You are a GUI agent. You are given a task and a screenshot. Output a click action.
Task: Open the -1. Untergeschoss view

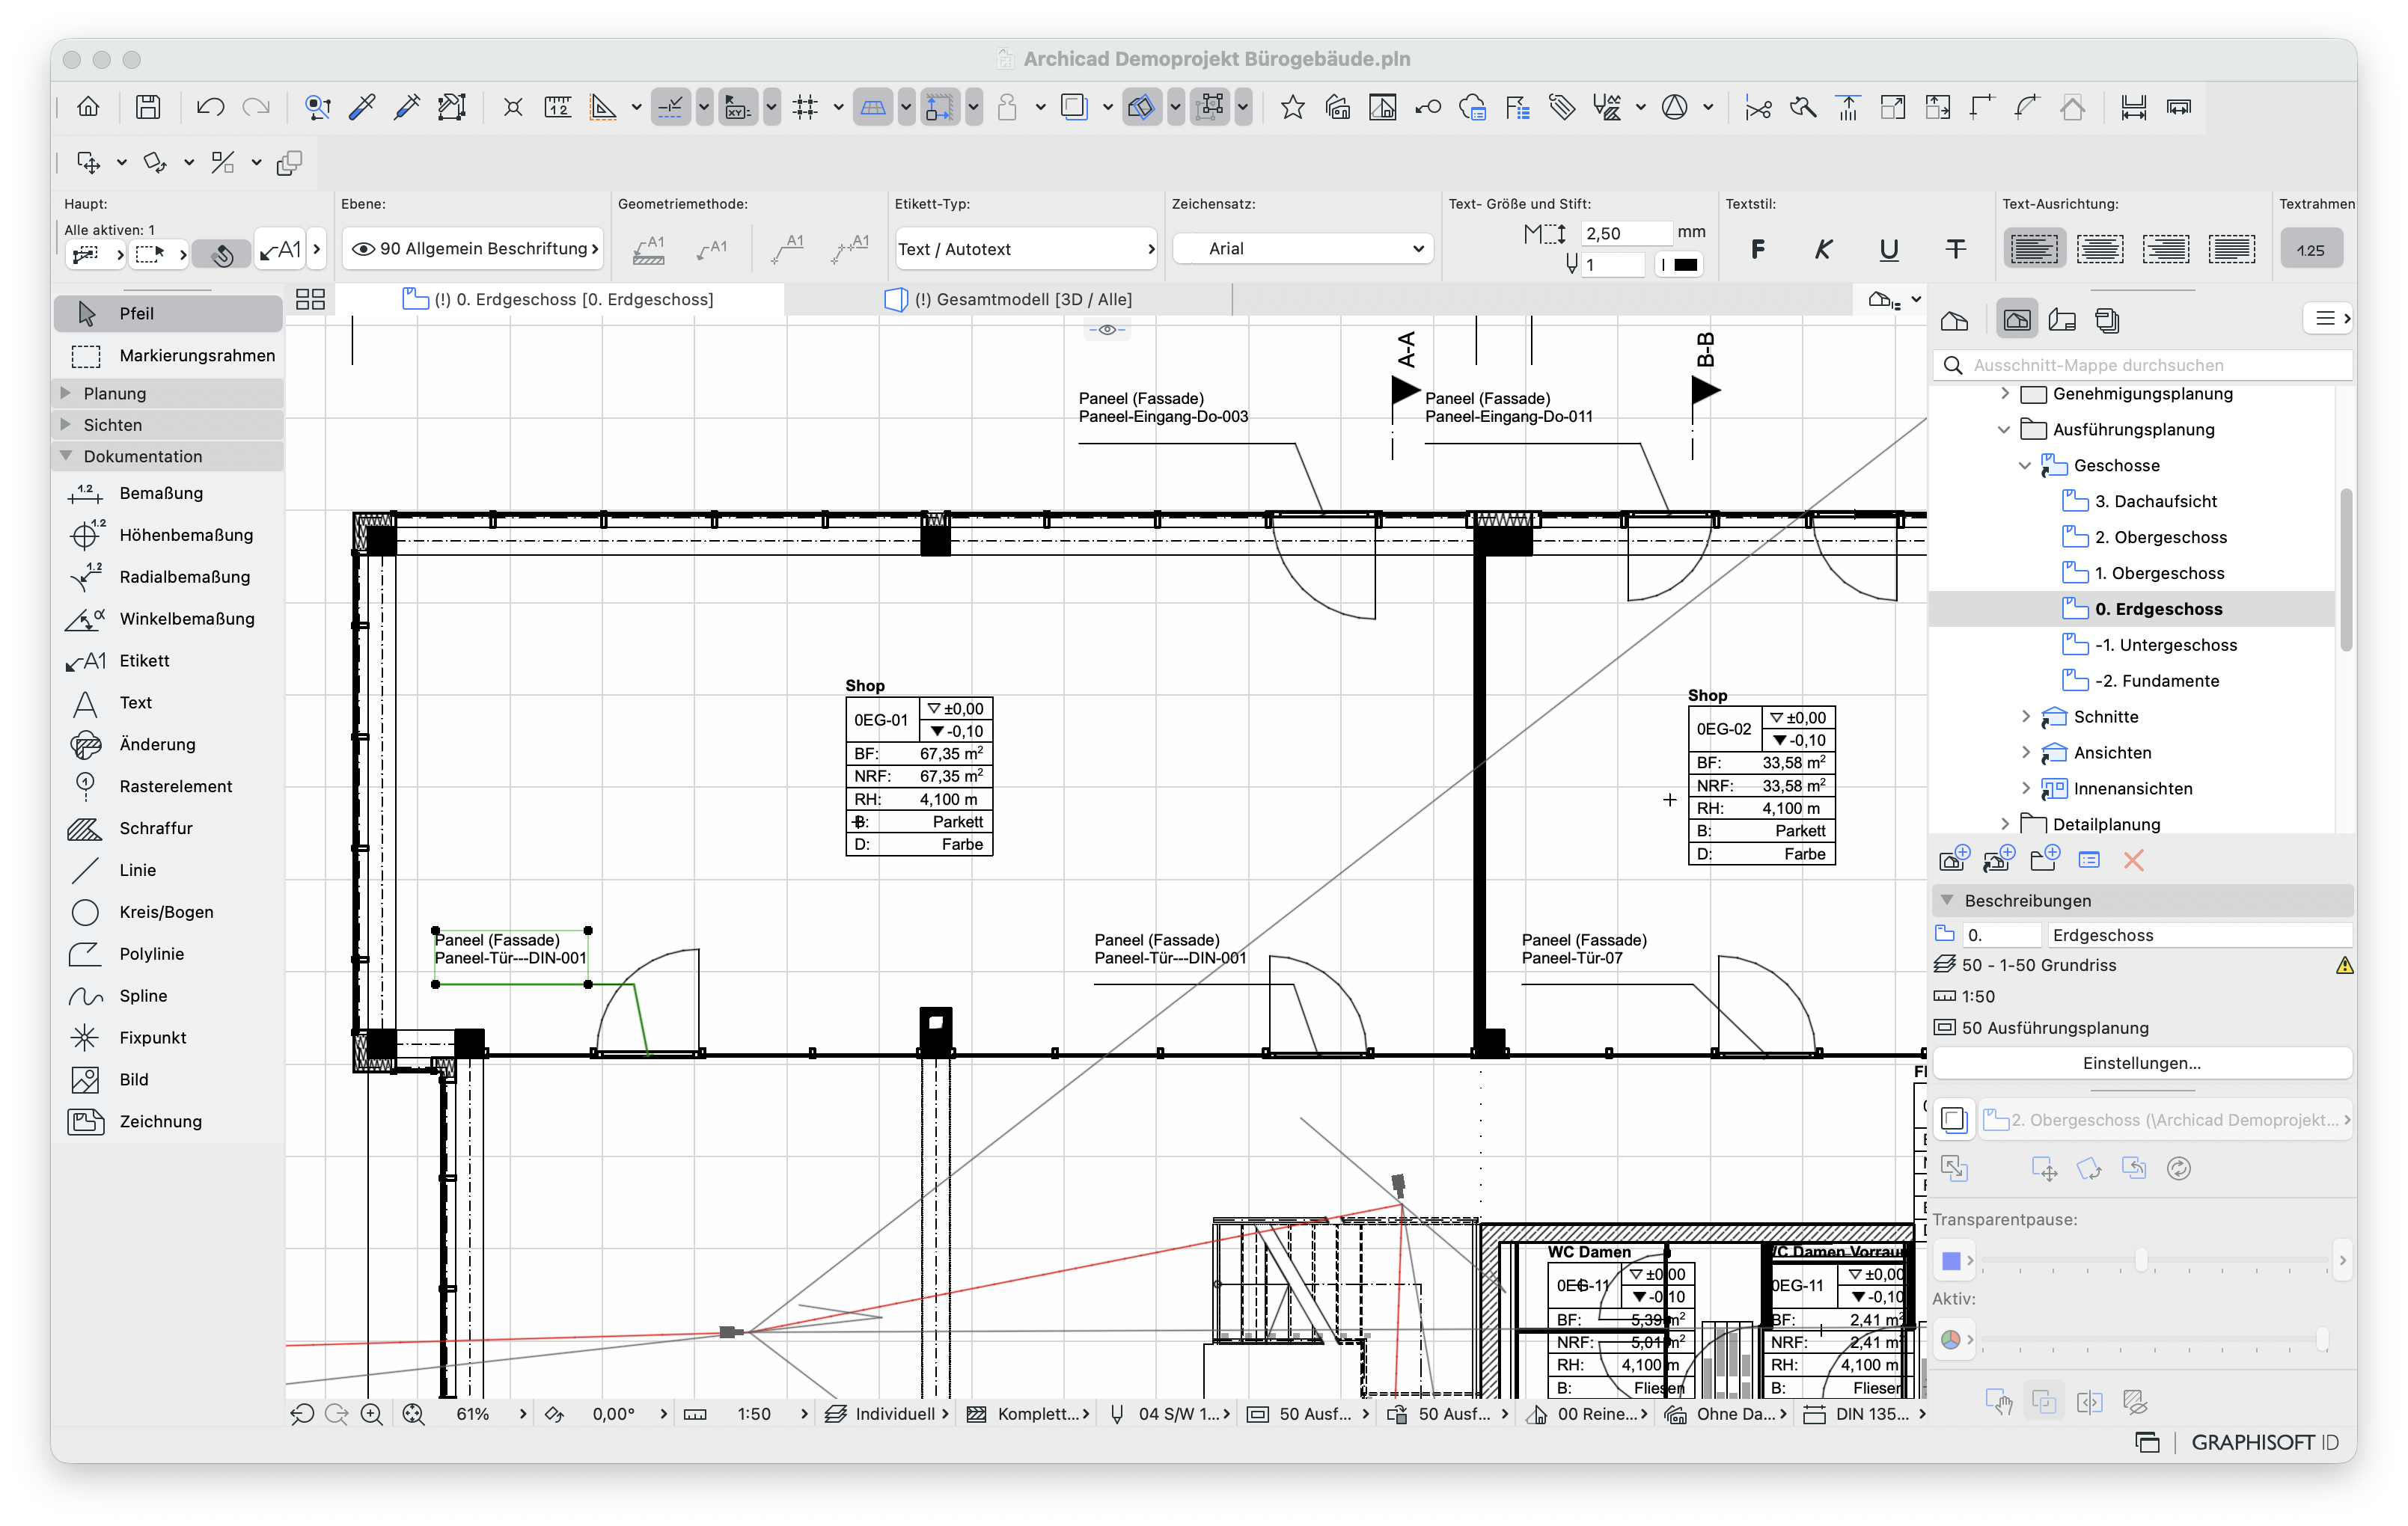(2166, 646)
